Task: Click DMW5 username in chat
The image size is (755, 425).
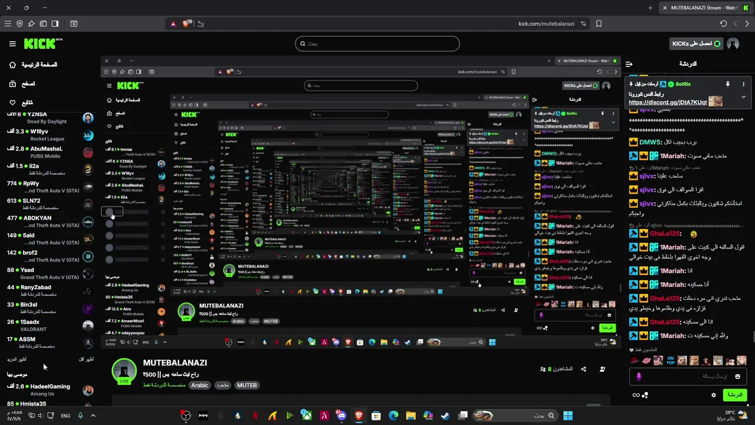Action: click(650, 142)
